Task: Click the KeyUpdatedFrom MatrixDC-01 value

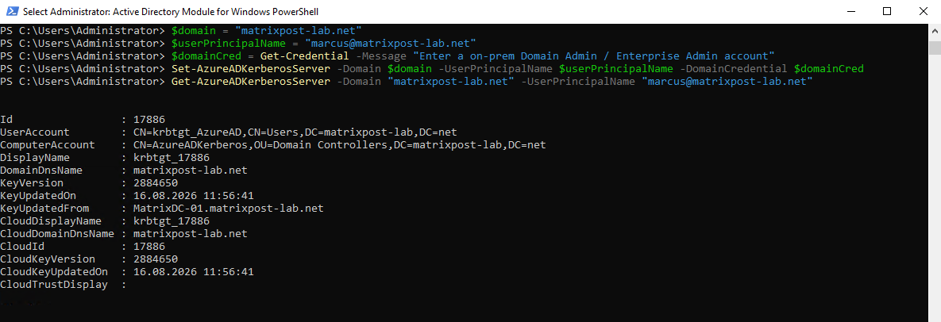Action: click(228, 208)
